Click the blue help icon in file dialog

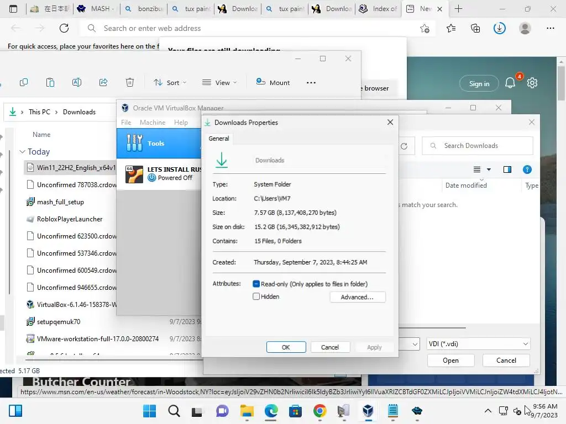pyautogui.click(x=527, y=169)
